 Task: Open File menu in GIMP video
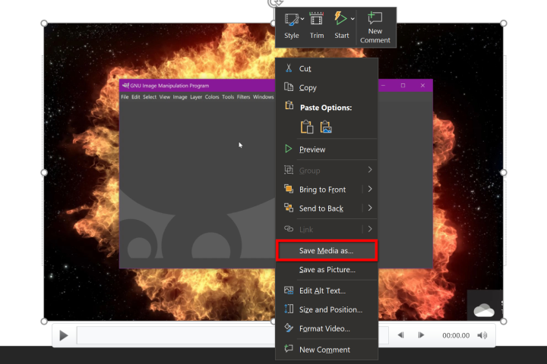click(x=125, y=97)
